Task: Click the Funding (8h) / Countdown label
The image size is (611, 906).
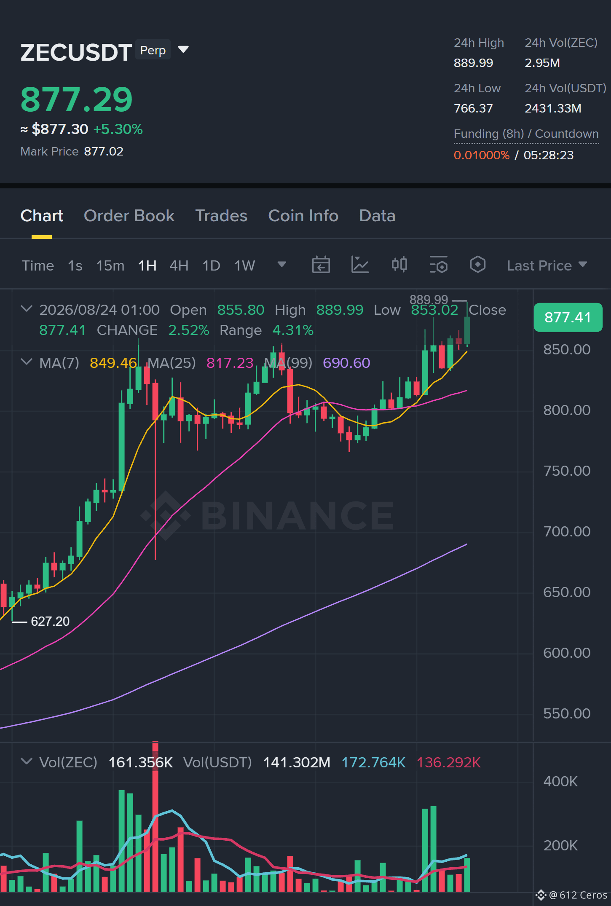Action: (x=526, y=134)
